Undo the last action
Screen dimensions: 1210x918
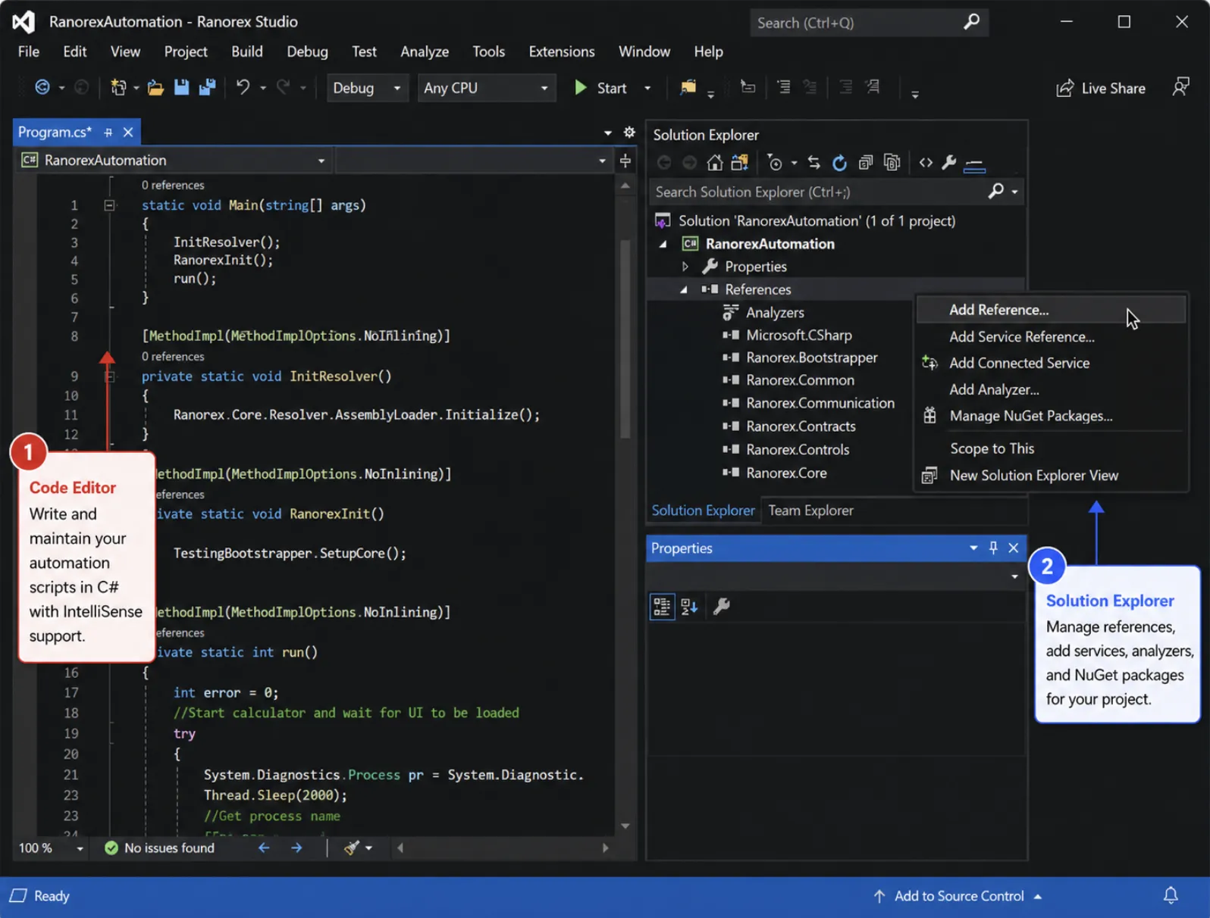tap(243, 88)
